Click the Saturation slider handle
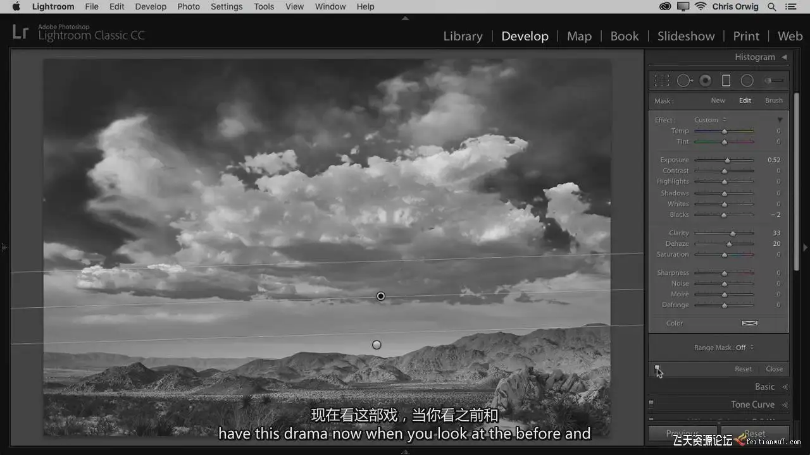The image size is (810, 455). 725,255
